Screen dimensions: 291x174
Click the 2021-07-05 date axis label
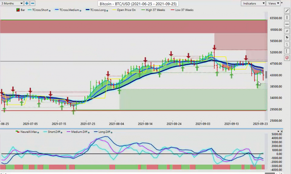[30, 124]
